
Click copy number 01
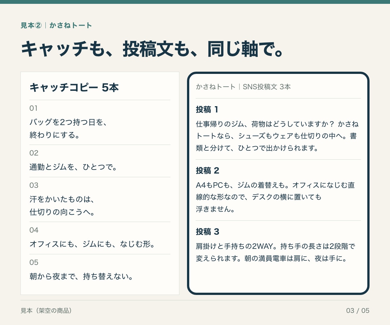click(x=34, y=108)
